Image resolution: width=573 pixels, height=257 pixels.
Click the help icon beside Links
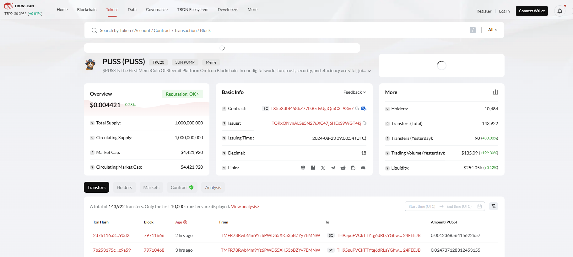(224, 168)
